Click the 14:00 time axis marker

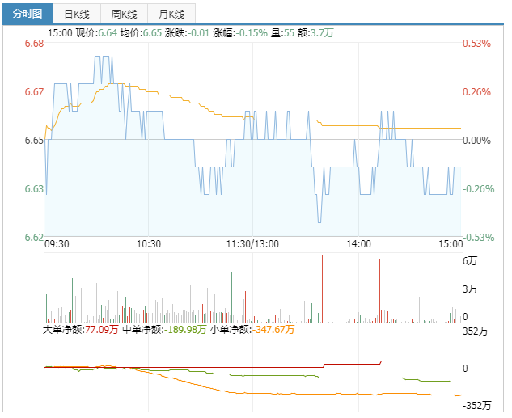[x=358, y=244]
